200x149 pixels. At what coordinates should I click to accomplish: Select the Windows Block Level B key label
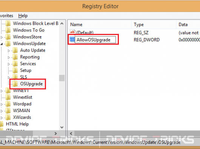coord(35,24)
